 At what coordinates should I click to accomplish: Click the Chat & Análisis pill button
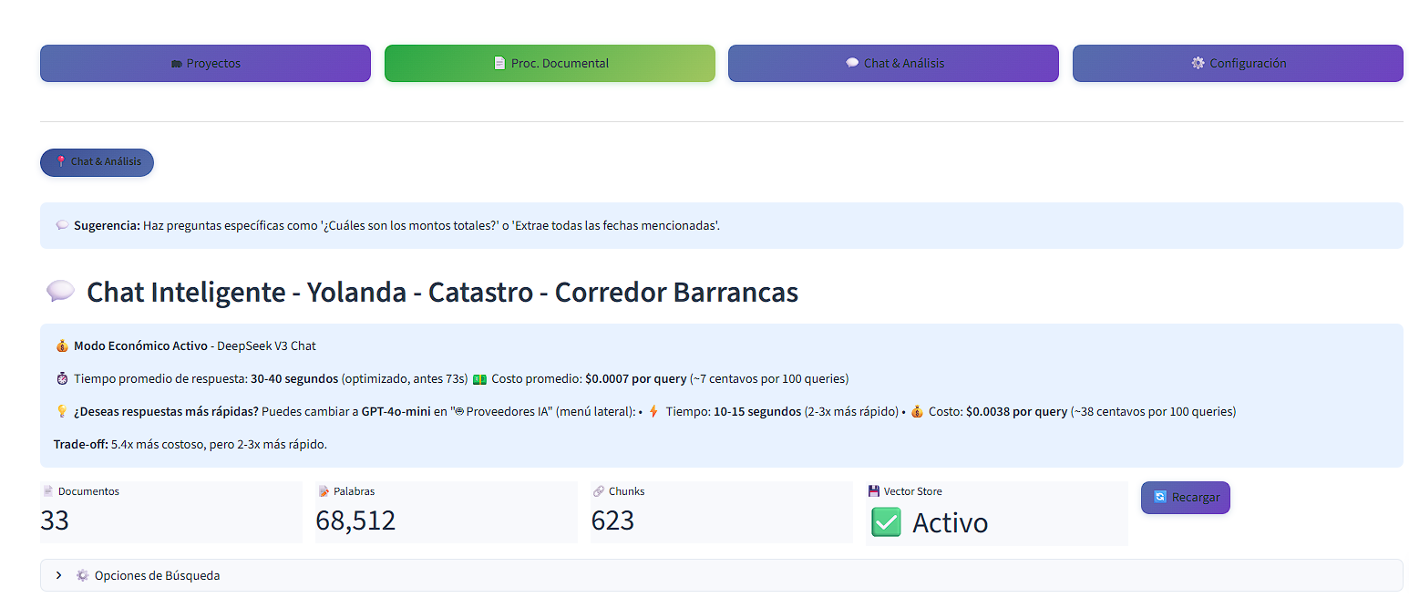(97, 161)
